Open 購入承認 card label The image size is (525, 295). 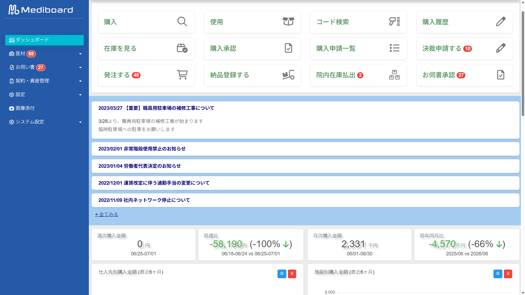click(x=223, y=48)
